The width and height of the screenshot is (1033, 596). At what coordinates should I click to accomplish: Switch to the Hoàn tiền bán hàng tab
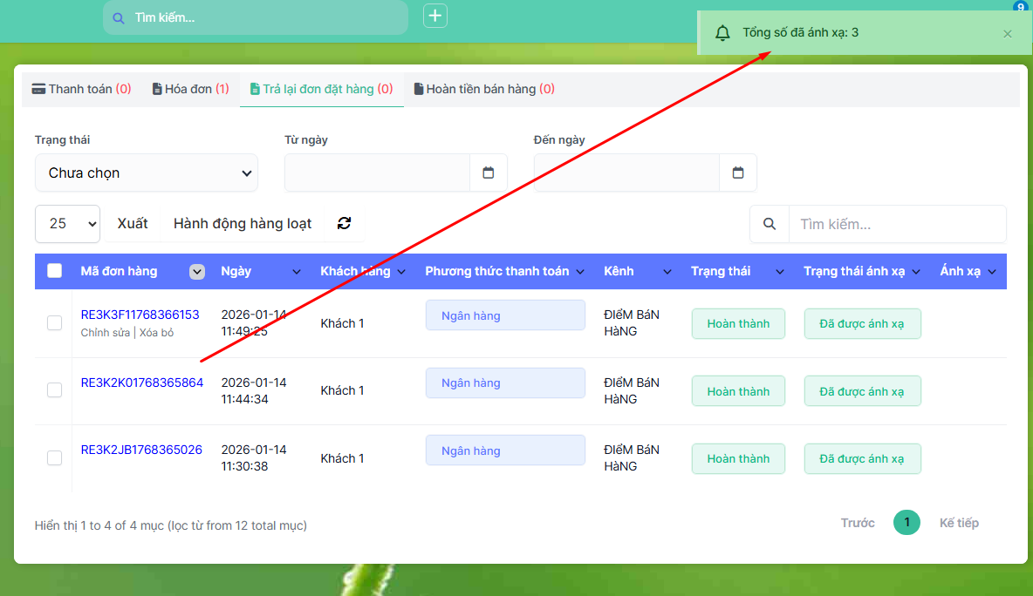484,89
